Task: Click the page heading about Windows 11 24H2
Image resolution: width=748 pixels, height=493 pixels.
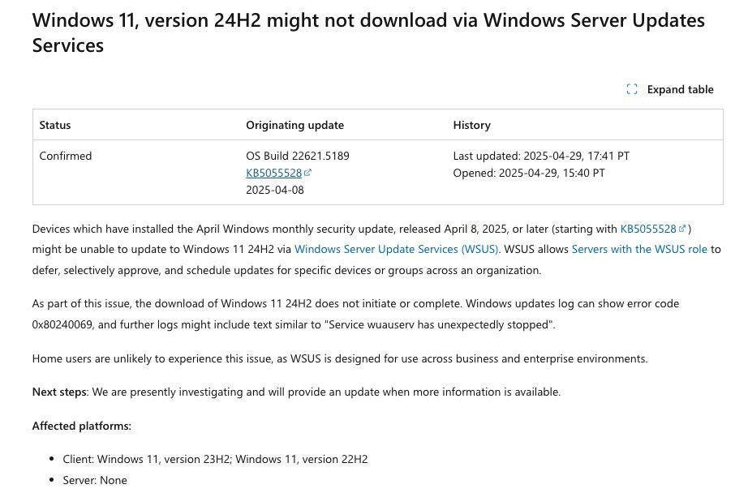Action: coord(368,32)
